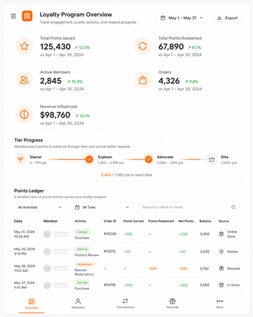
Task: Click the Balance column header
Action: point(205,221)
